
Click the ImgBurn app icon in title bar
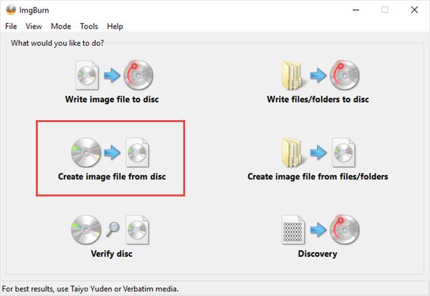click(11, 10)
